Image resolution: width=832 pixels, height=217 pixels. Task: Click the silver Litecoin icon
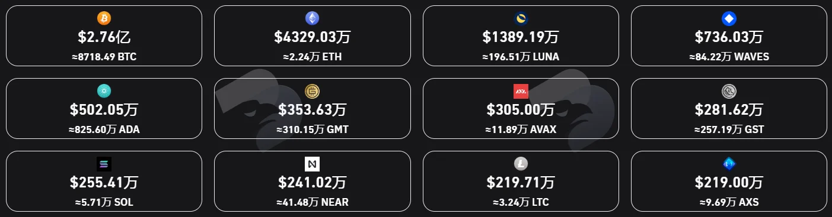point(521,164)
